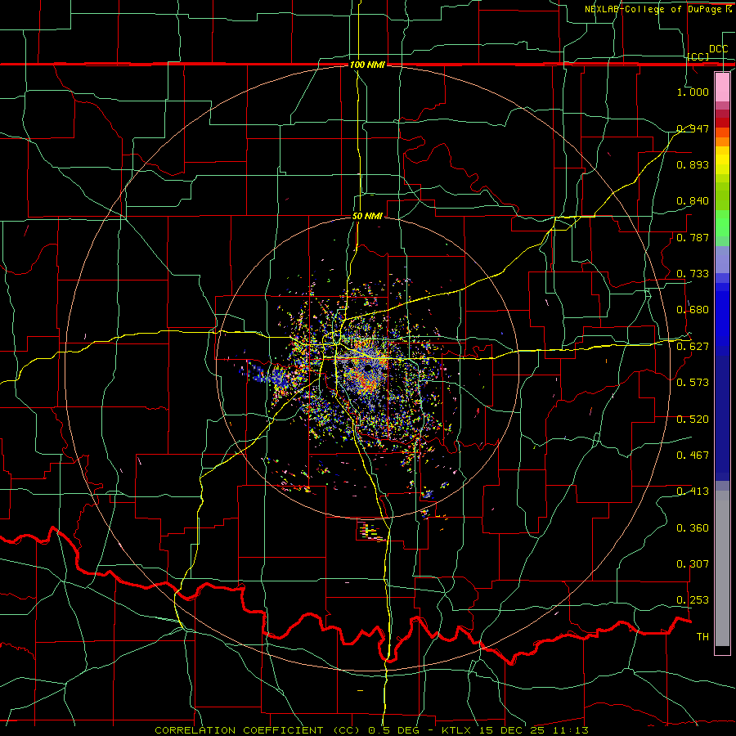Image resolution: width=736 pixels, height=736 pixels.
Task: Select the 0.360 scale value
Action: click(693, 528)
